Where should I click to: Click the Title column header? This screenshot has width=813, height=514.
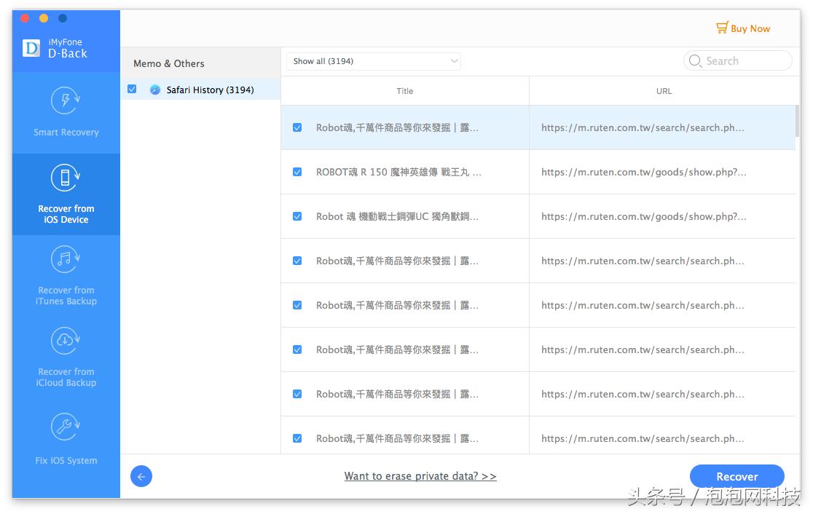pos(405,91)
